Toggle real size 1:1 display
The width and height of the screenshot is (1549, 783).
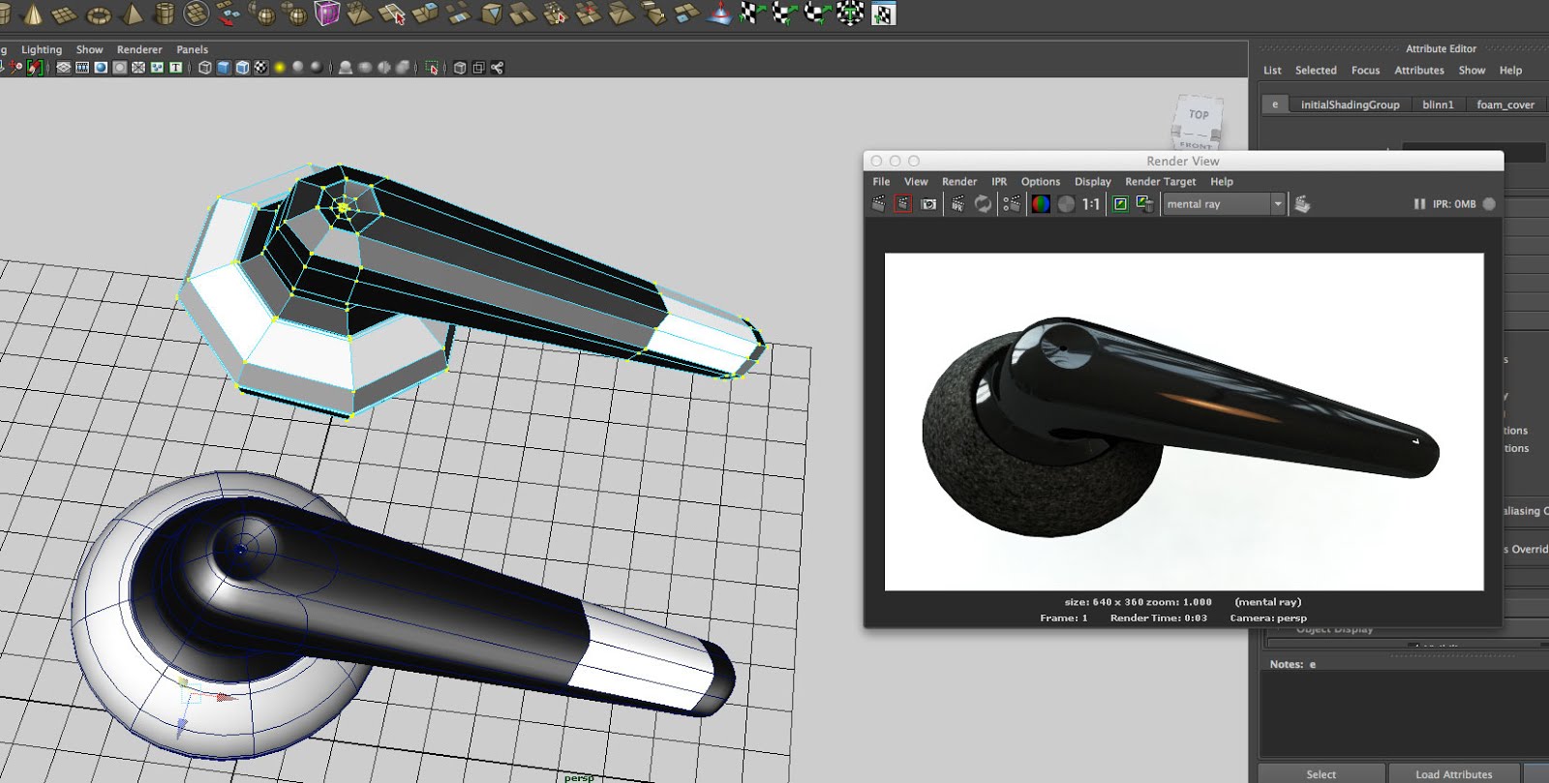tap(1091, 204)
